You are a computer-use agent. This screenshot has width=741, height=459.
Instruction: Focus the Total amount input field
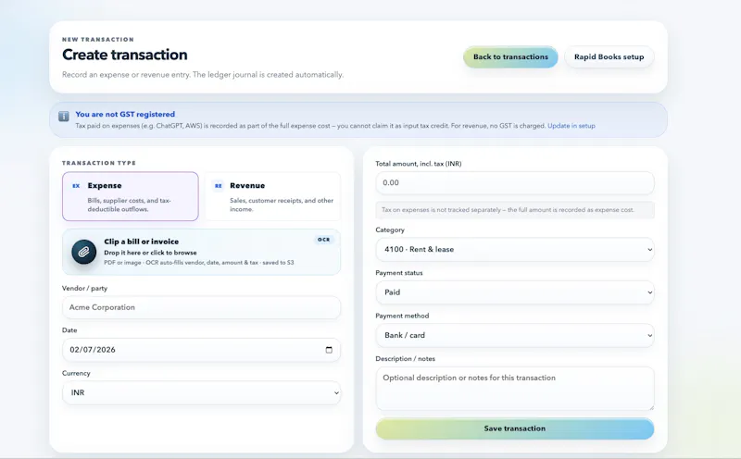point(515,182)
